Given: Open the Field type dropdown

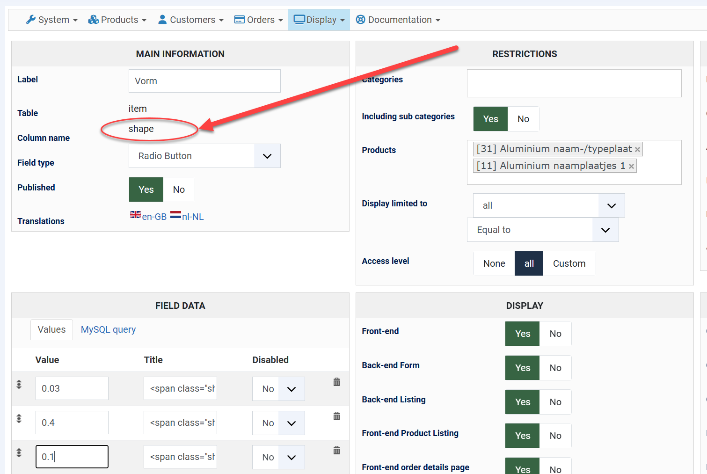Looking at the screenshot, I should click(x=204, y=156).
